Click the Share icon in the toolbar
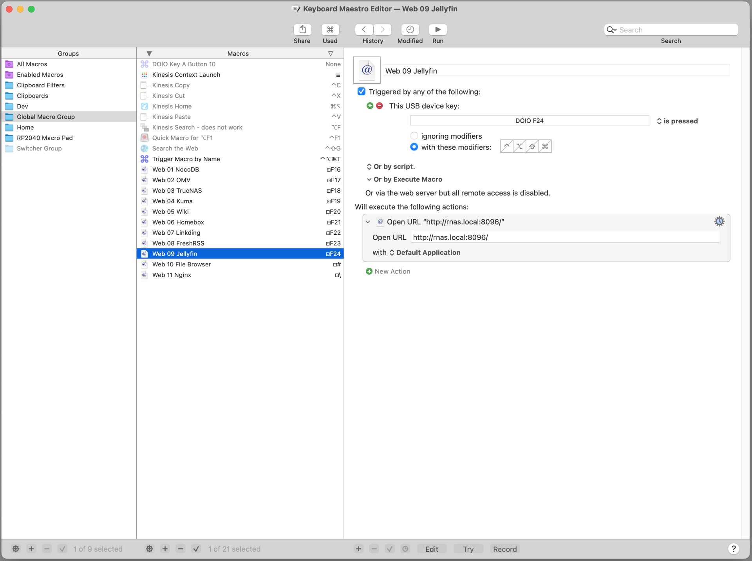This screenshot has width=752, height=561. pos(302,29)
